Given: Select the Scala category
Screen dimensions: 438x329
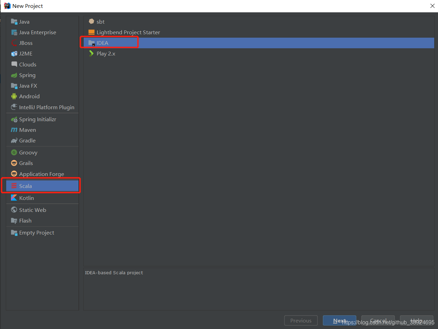Looking at the screenshot, I should 42,186.
